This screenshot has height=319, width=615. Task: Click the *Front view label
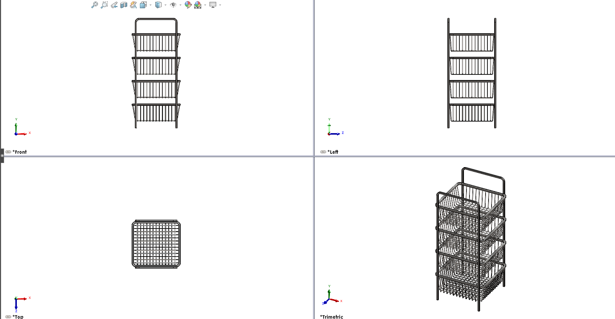tap(20, 152)
